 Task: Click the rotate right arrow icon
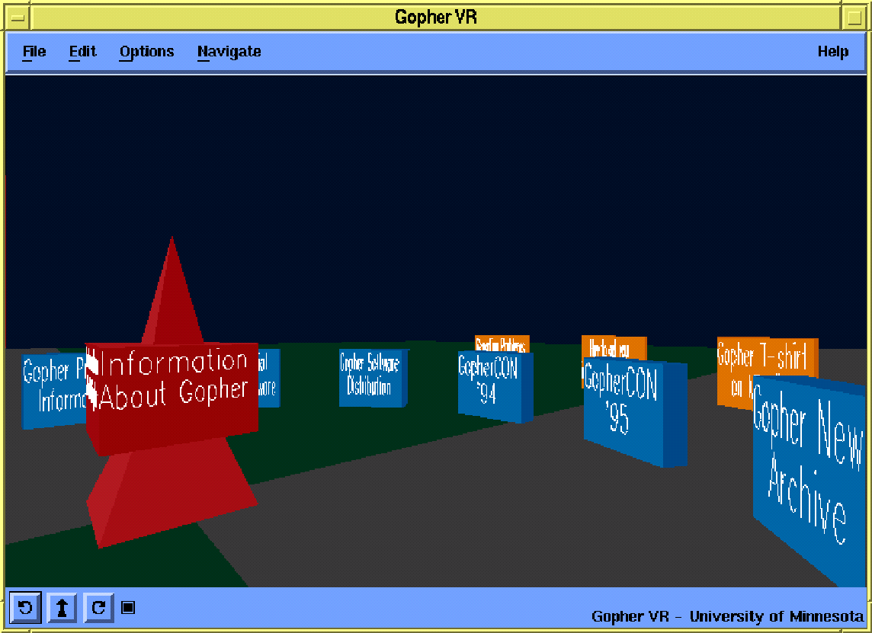pyautogui.click(x=98, y=607)
